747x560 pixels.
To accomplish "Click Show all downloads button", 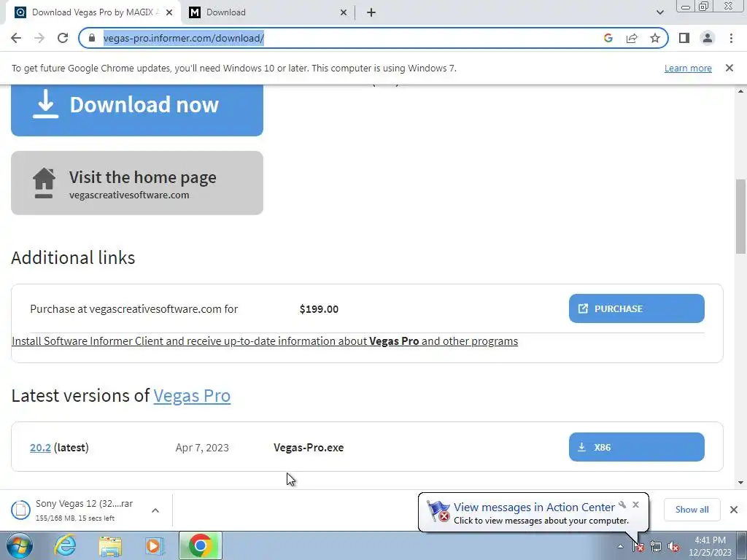I will 692,510.
